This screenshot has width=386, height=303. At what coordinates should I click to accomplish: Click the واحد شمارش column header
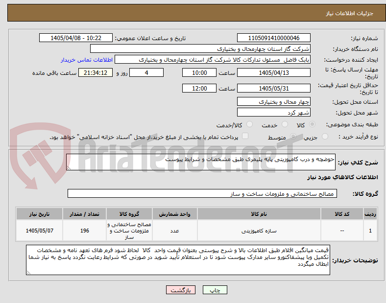click(x=174, y=214)
